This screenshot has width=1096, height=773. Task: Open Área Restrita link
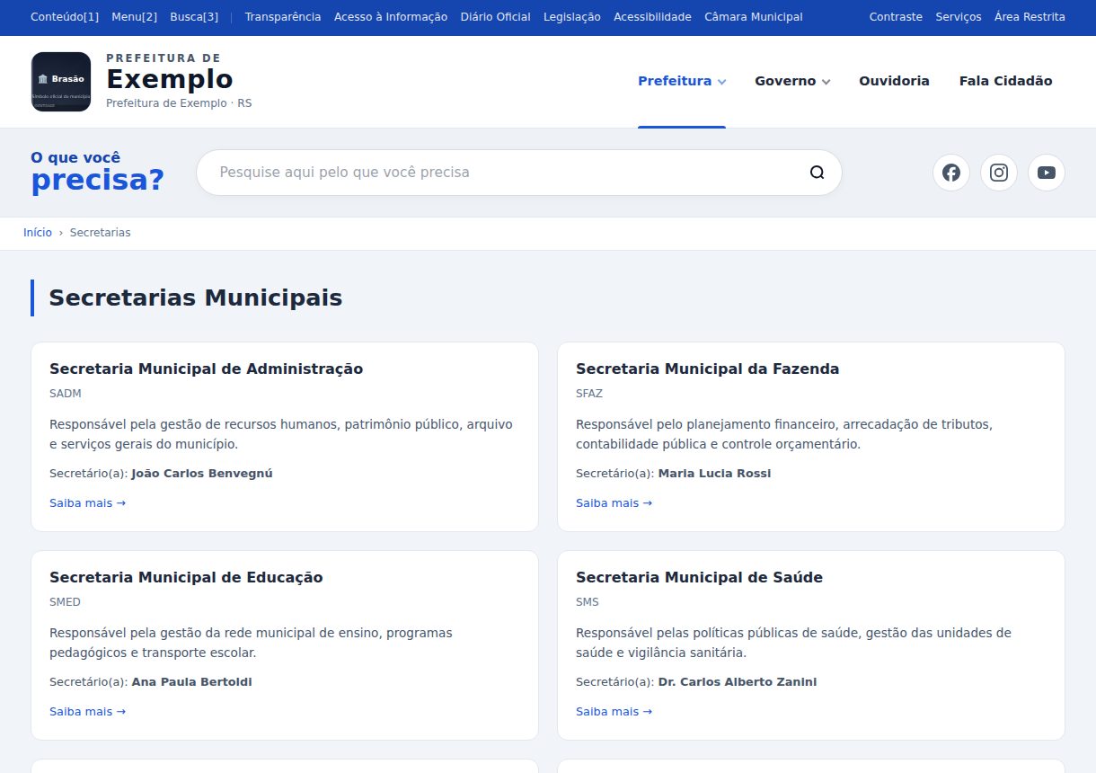[x=1030, y=17]
